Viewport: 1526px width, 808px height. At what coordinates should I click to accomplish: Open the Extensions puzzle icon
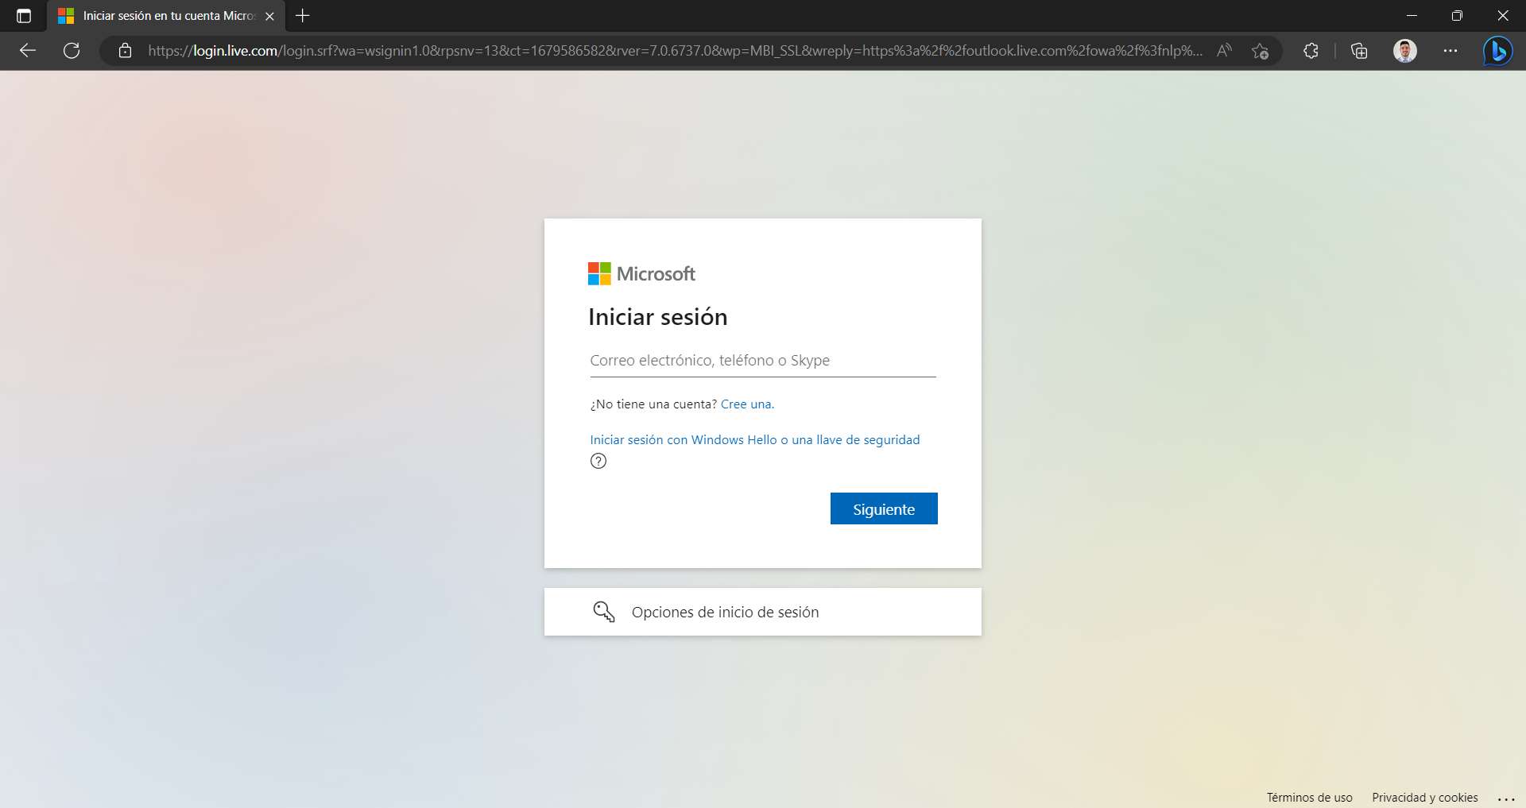pyautogui.click(x=1311, y=51)
